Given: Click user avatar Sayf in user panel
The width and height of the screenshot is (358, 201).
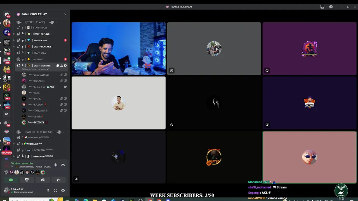Looking at the screenshot, I should (6, 190).
